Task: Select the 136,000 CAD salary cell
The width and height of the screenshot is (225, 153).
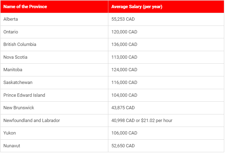Action: pyautogui.click(x=124, y=44)
